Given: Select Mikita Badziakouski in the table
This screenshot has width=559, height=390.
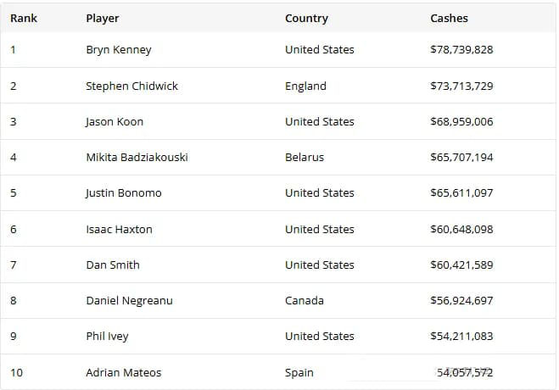Looking at the screenshot, I should 137,157.
